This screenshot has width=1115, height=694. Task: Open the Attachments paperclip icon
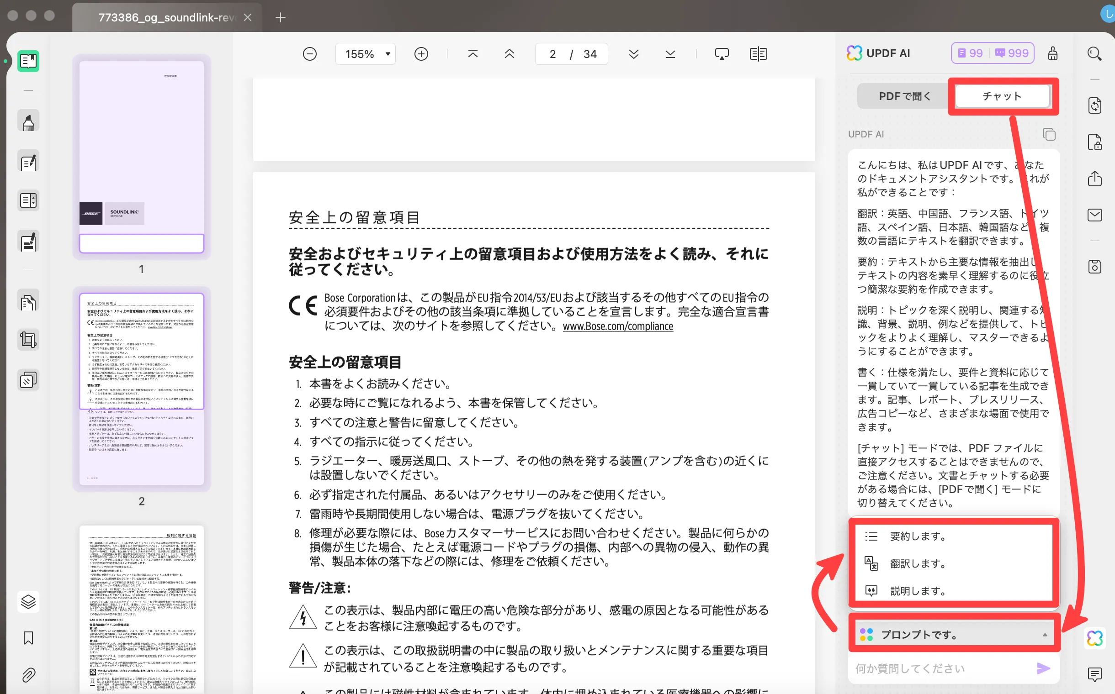pyautogui.click(x=28, y=675)
